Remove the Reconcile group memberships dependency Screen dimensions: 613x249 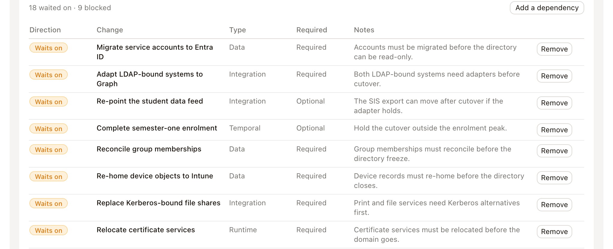tap(554, 151)
